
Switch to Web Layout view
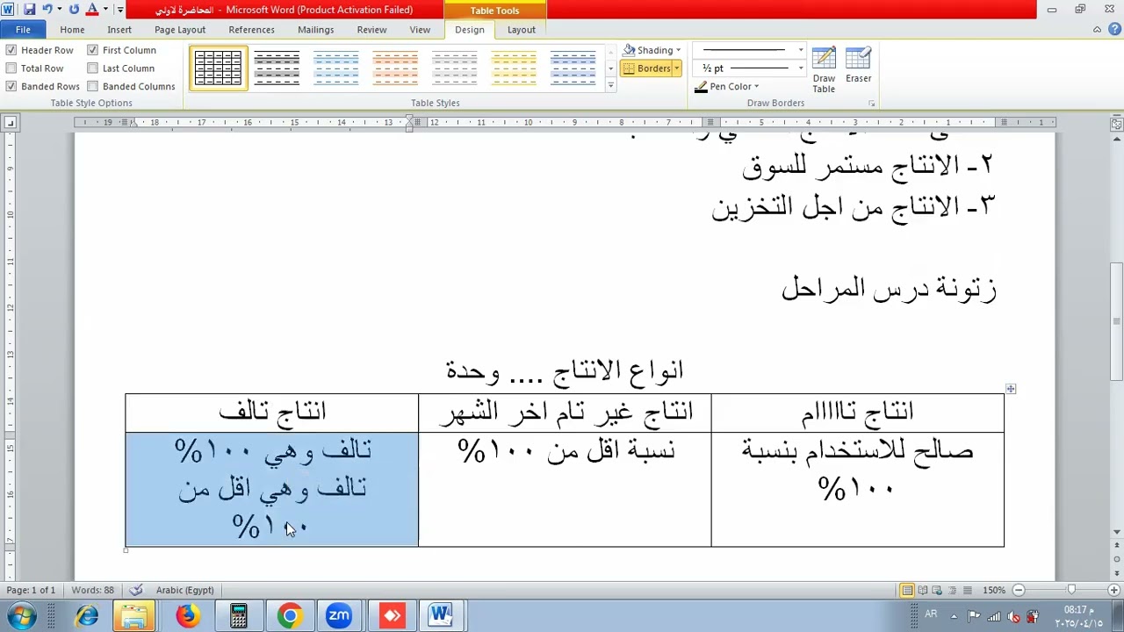pos(937,590)
